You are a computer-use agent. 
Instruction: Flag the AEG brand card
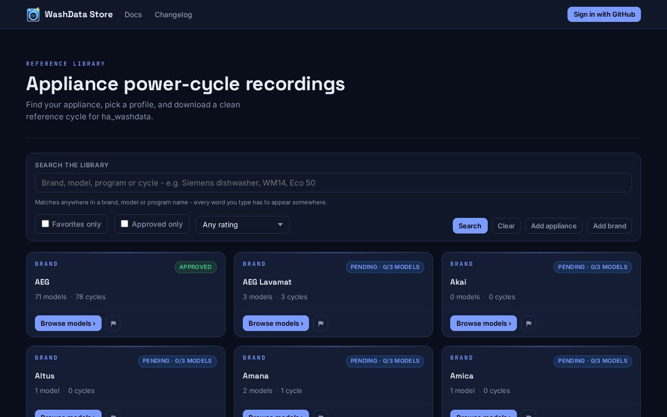[x=113, y=323]
